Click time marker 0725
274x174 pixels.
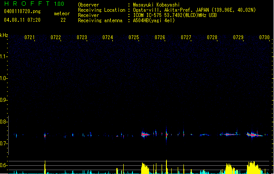click(x=134, y=37)
